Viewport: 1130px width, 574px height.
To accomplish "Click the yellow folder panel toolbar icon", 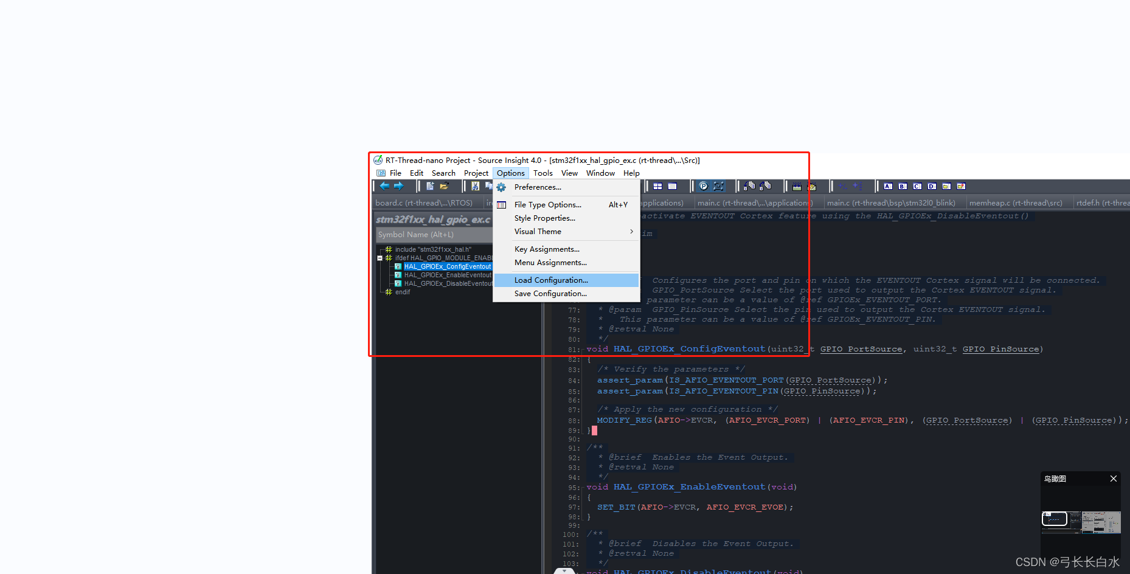I will pos(946,186).
